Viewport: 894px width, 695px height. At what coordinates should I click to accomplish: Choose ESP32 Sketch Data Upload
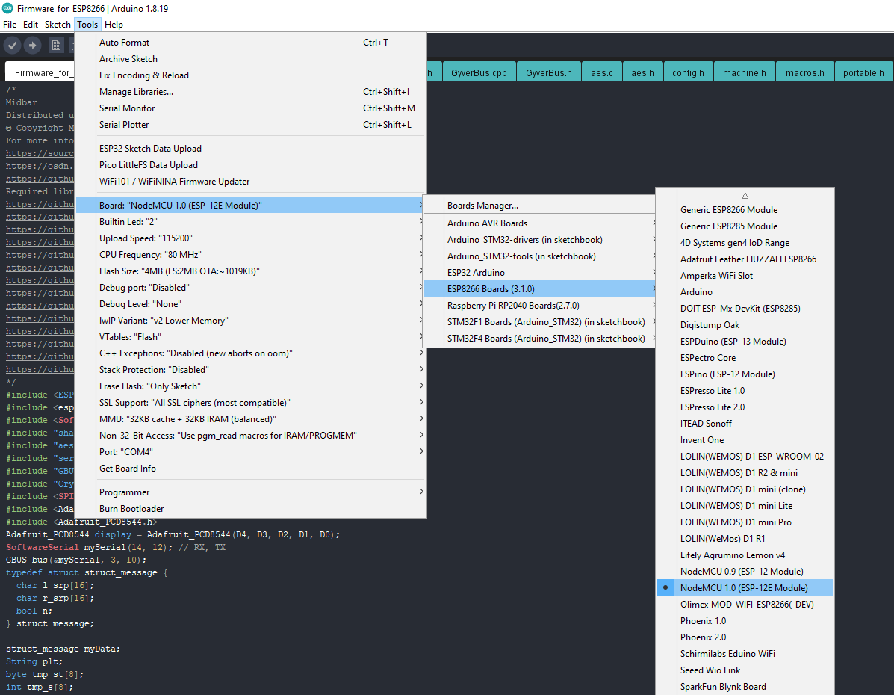pos(251,149)
